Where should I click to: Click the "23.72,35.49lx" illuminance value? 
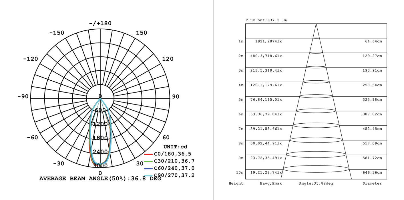point(266,158)
